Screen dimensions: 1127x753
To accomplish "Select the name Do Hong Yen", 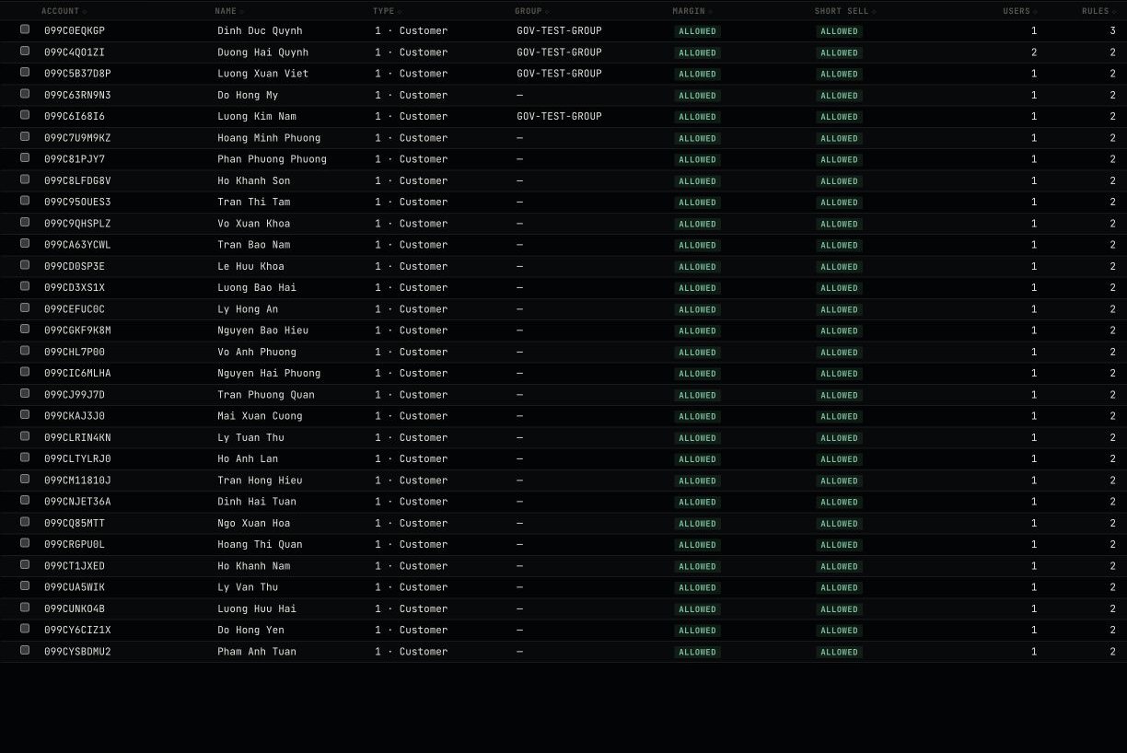I will 250,630.
